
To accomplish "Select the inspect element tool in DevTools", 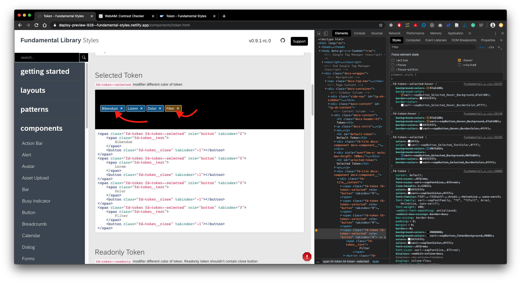I will [319, 33].
